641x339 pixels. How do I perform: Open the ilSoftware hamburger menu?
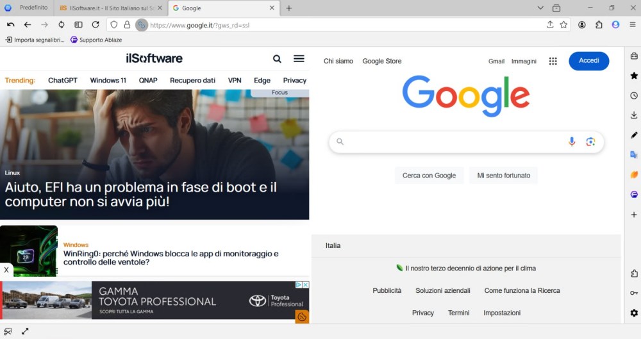[x=299, y=58]
